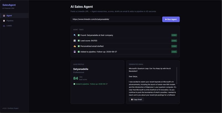Click the Run Agent button
The image size is (222, 113).
171,19
